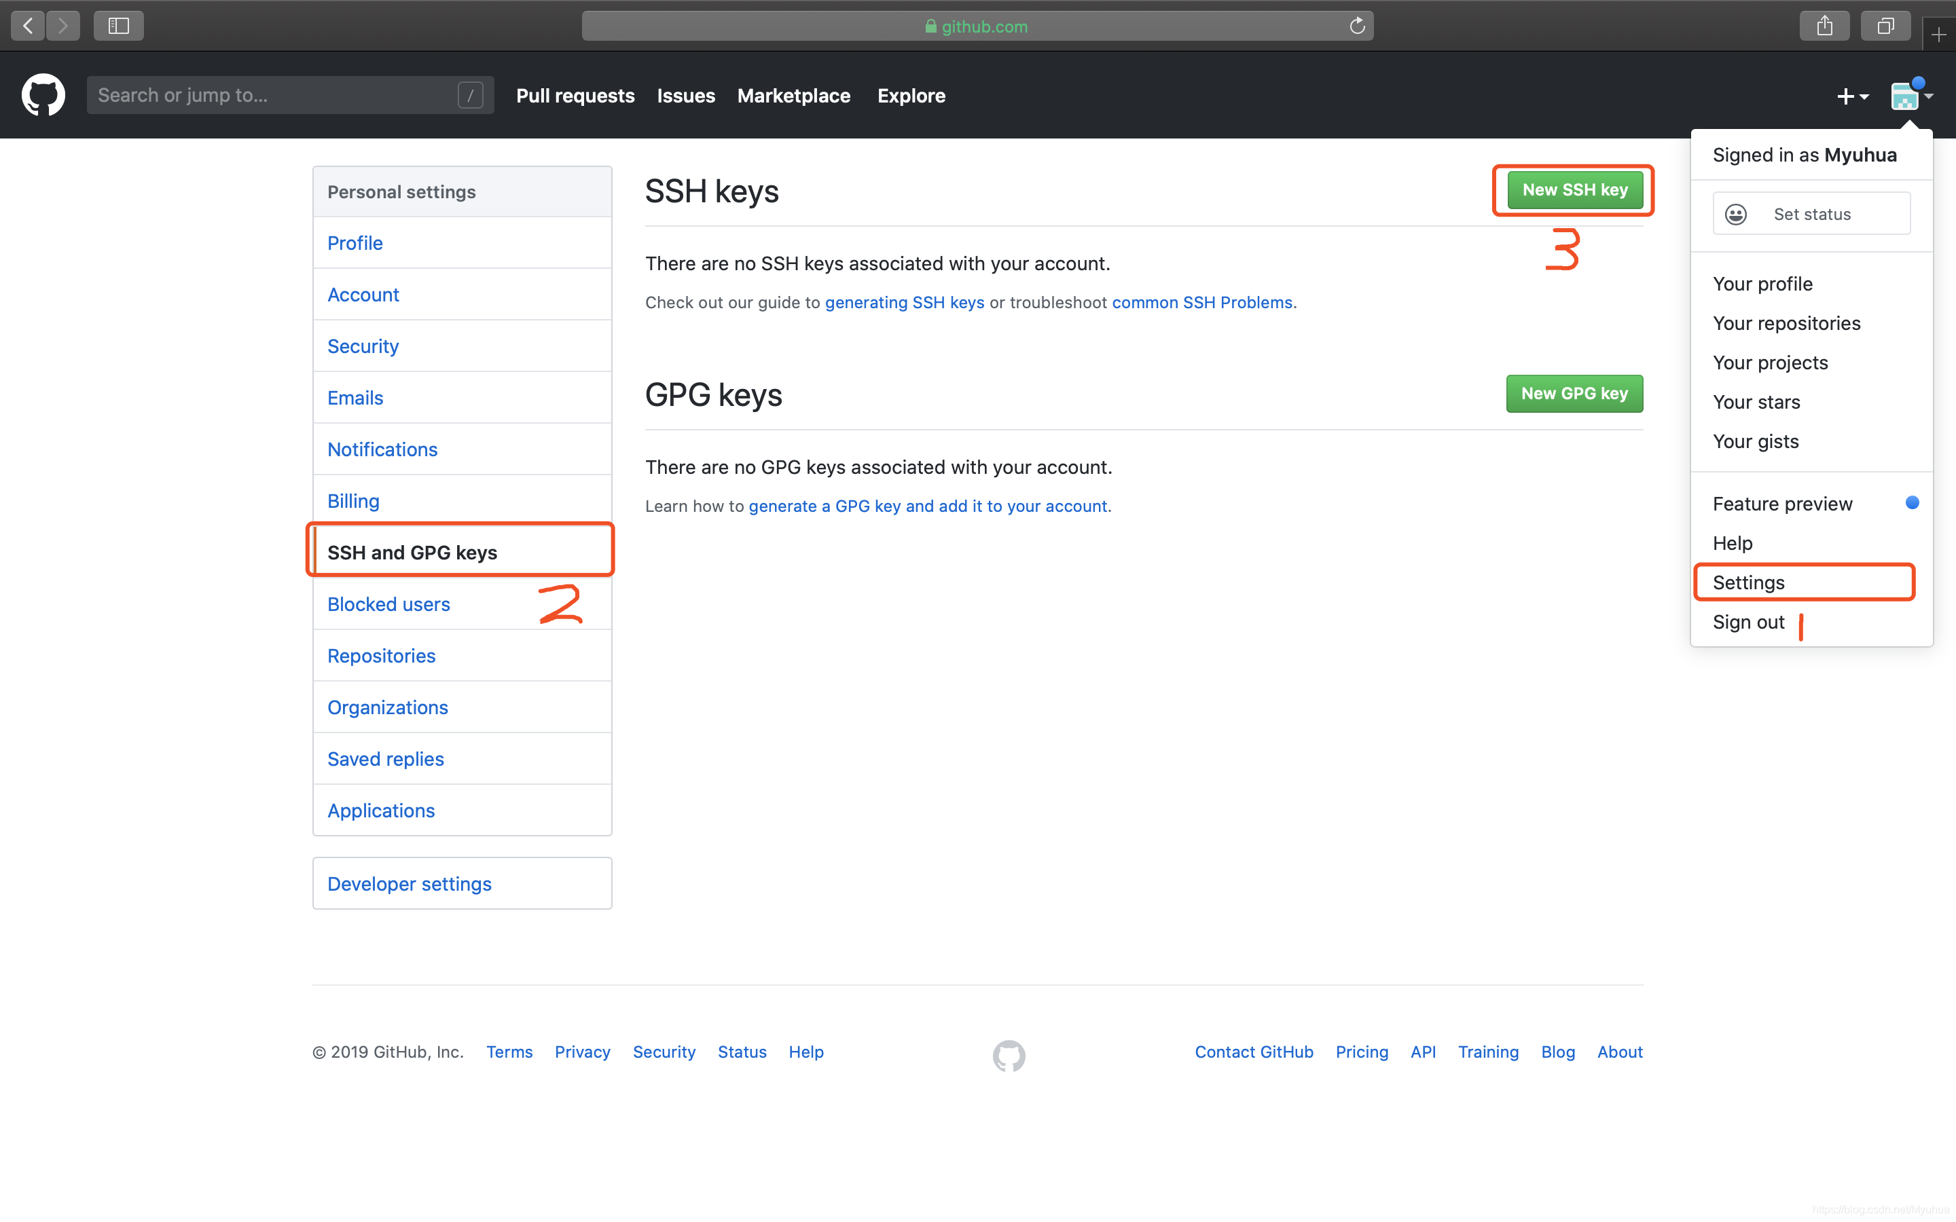This screenshot has height=1222, width=1956.
Task: Click the Feature preview blue dot indicator
Action: tap(1912, 502)
